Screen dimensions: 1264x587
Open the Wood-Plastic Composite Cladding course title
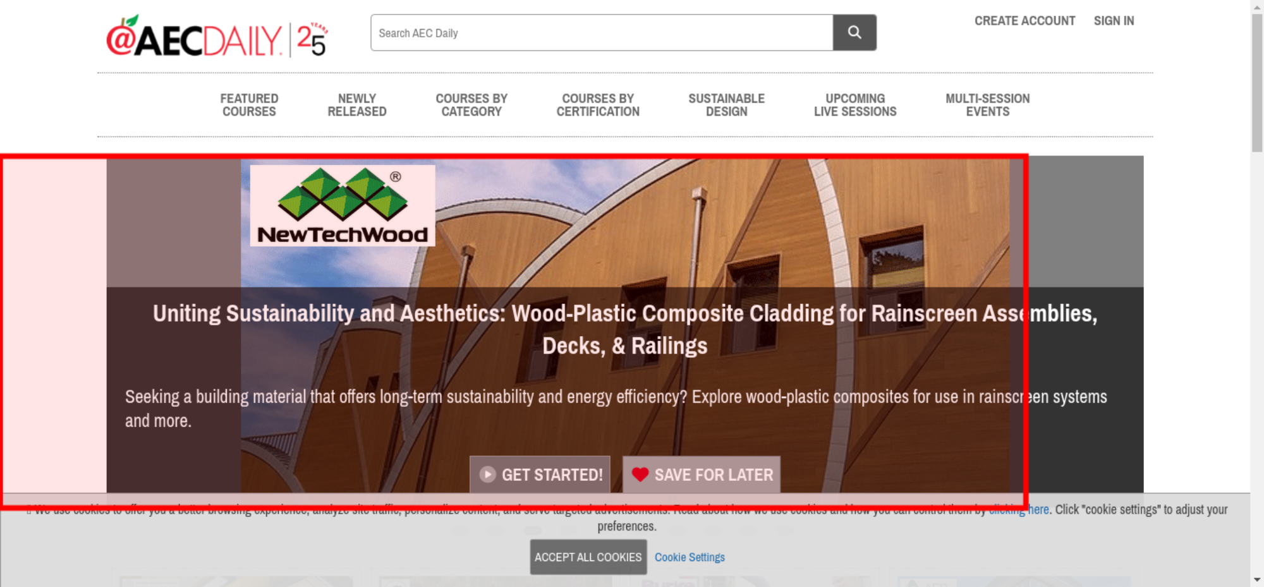[x=625, y=329]
